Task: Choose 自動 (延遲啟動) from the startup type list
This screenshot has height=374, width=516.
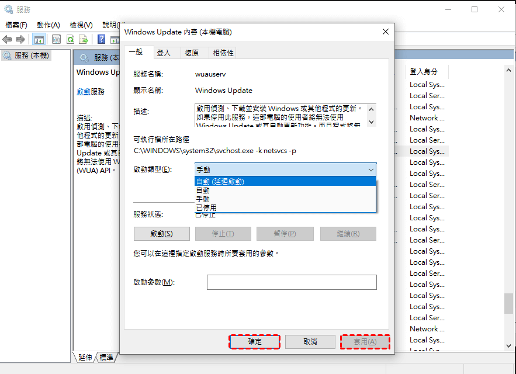Action: (285, 181)
